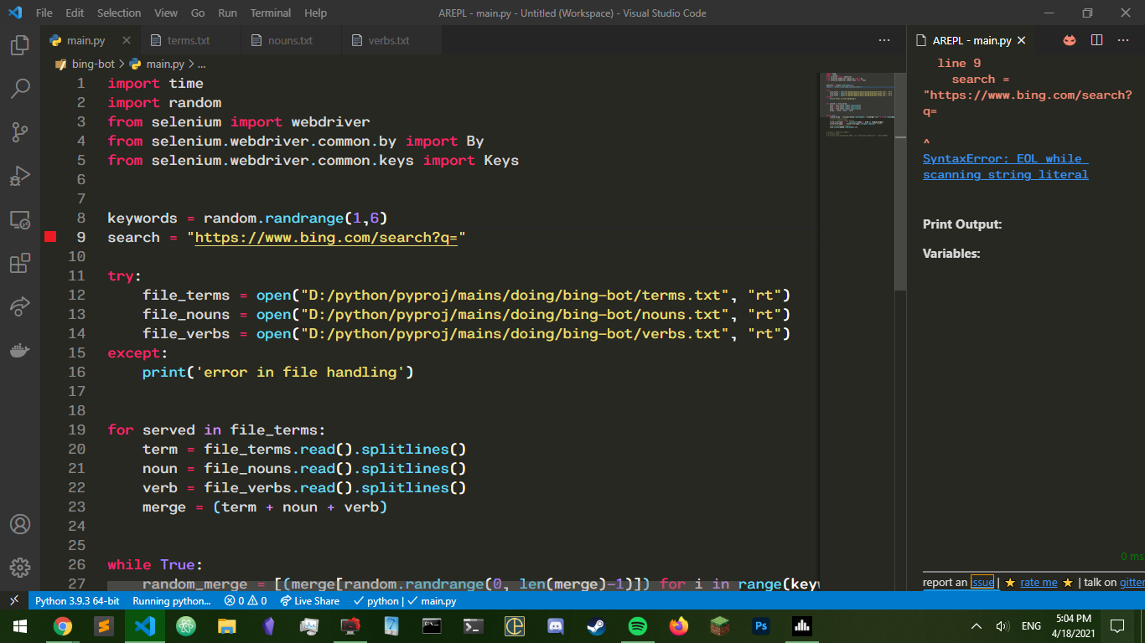
Task: Click the Print Output heading
Action: pyautogui.click(x=962, y=224)
